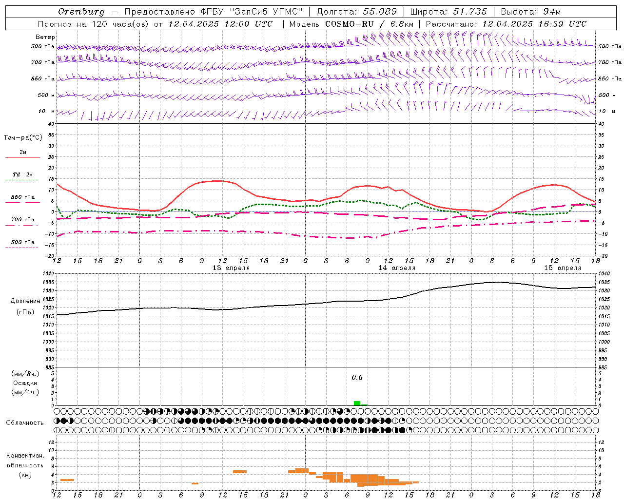Click the "15 апреля" date label
Viewport: 624px width, 499px height.
pyautogui.click(x=563, y=268)
